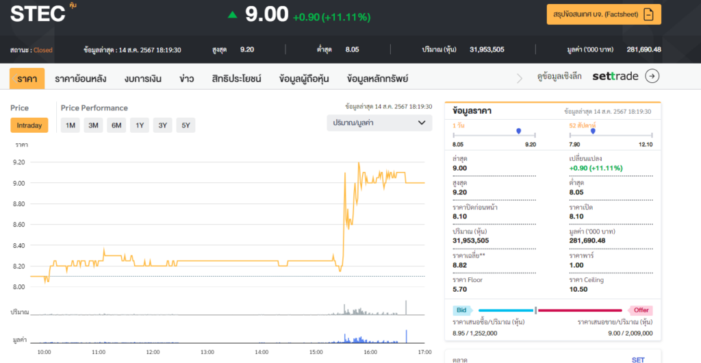The height and width of the screenshot is (363, 701).
Task: Click the 9.20 price axis label
Action: (x=19, y=162)
